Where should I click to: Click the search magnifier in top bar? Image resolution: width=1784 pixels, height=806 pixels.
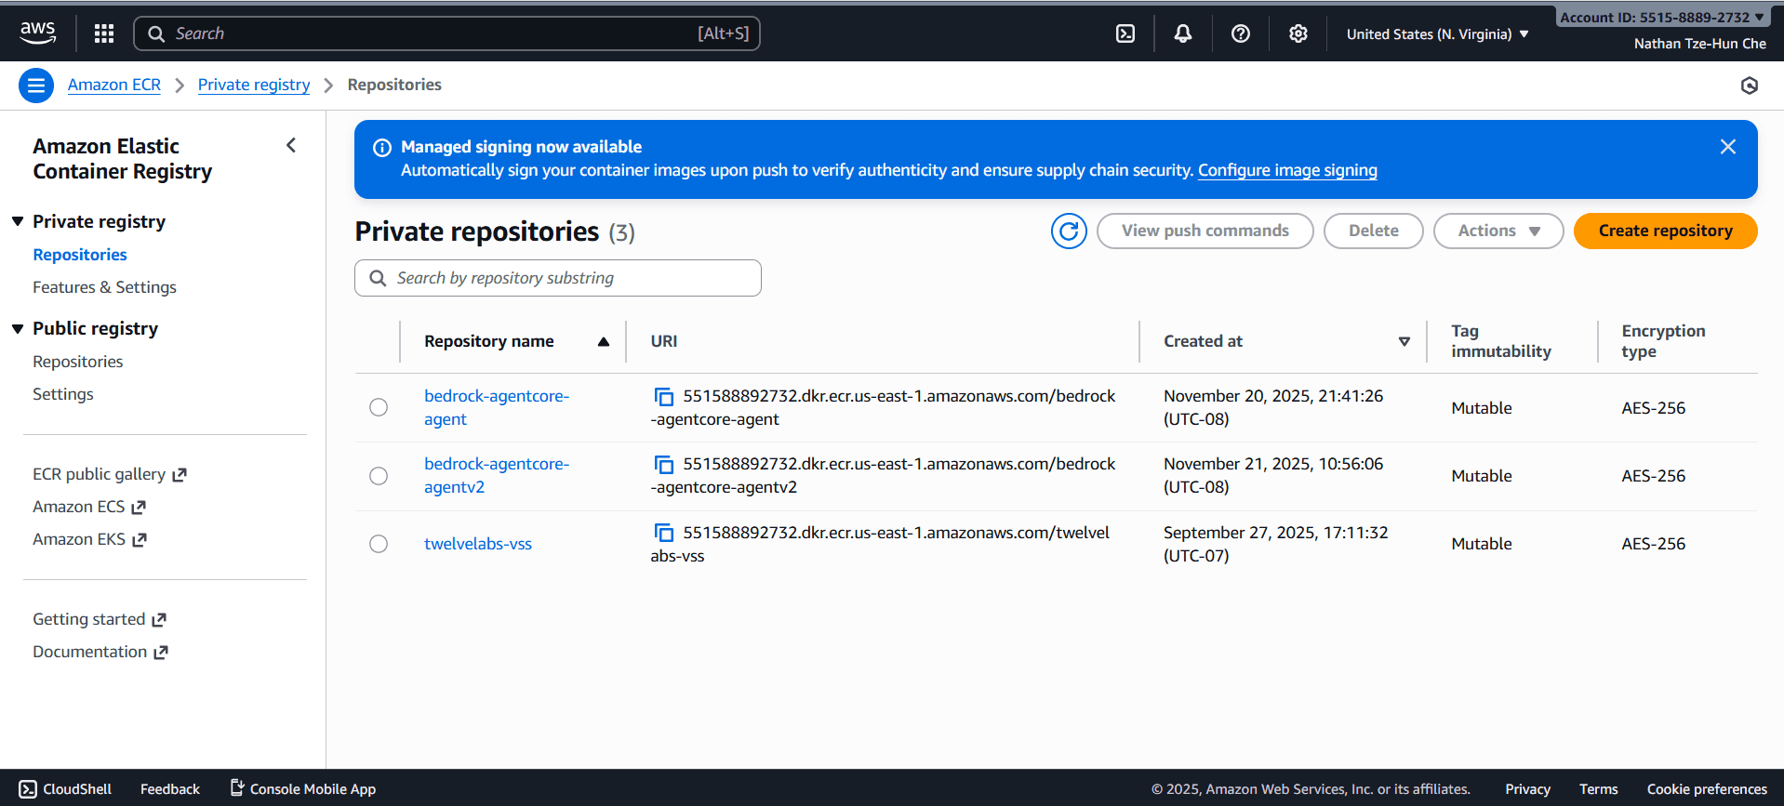(x=156, y=33)
